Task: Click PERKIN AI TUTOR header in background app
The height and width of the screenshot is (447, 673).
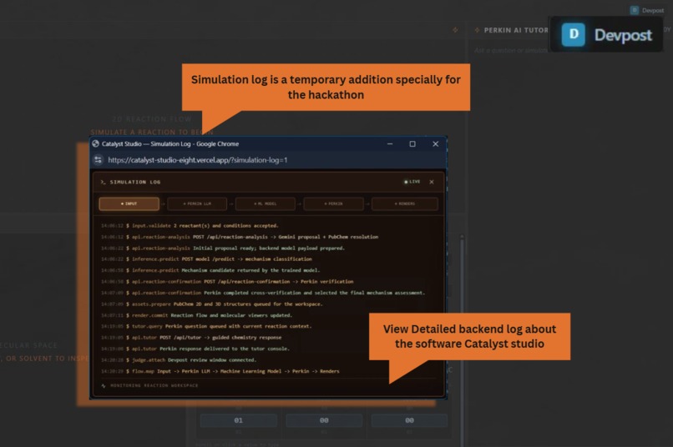Action: (x=516, y=30)
